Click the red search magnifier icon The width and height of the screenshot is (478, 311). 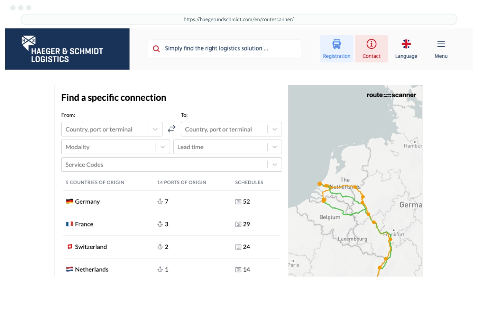coord(156,49)
